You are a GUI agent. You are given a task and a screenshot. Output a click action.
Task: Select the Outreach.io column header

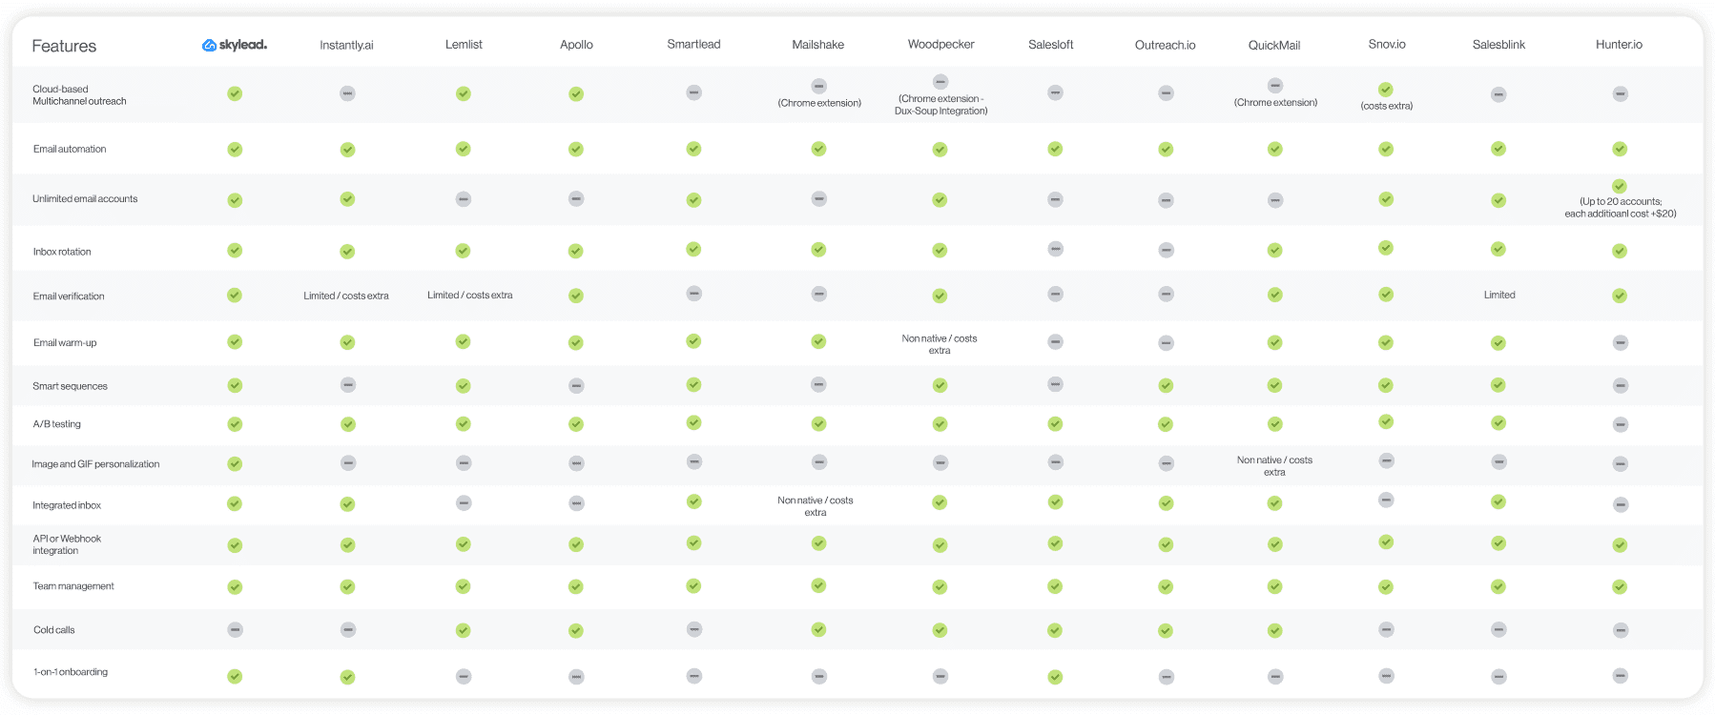click(1165, 45)
